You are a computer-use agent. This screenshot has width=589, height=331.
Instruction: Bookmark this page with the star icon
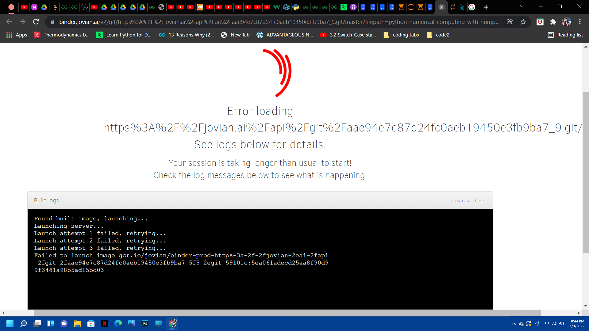523,22
